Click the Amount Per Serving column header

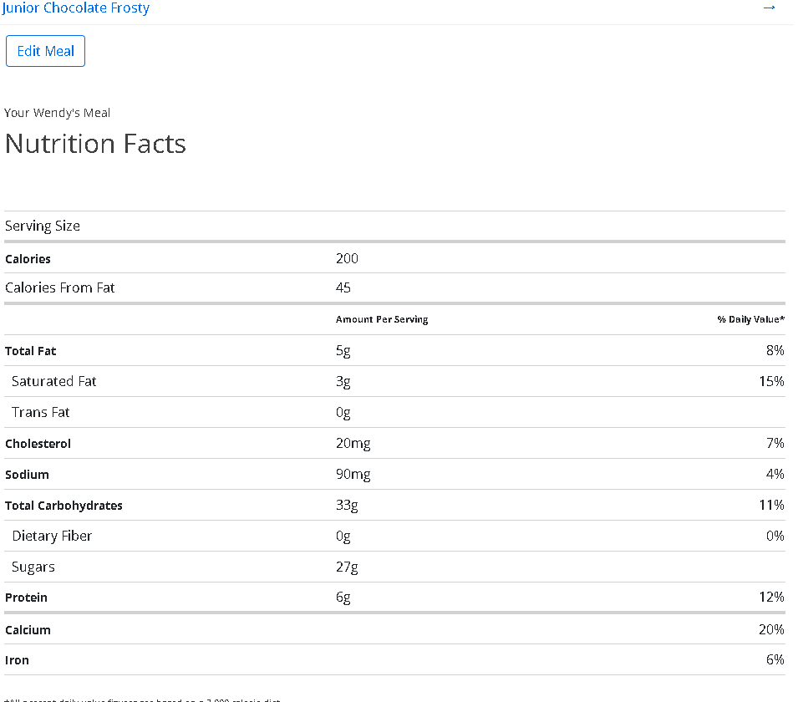click(382, 319)
